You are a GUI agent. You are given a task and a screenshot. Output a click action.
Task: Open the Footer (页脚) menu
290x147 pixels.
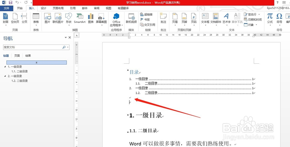(184, 19)
